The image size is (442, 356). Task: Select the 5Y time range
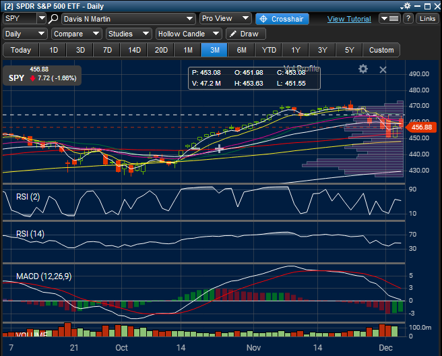[x=349, y=50]
